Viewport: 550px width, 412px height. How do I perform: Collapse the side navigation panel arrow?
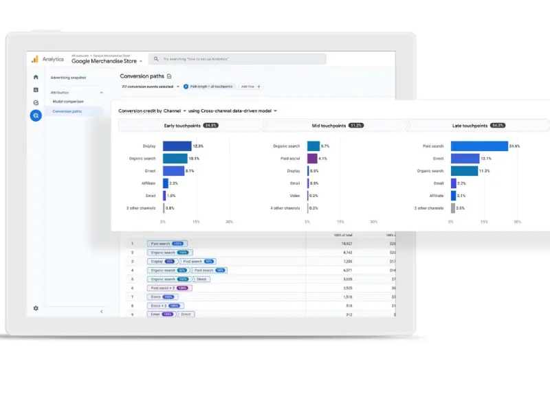pyautogui.click(x=102, y=312)
